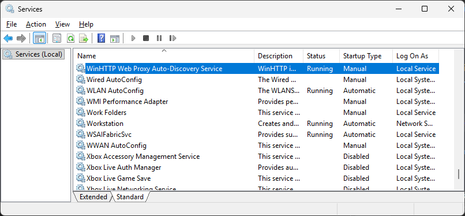
Task: Click the Export List toolbar icon
Action: point(84,38)
